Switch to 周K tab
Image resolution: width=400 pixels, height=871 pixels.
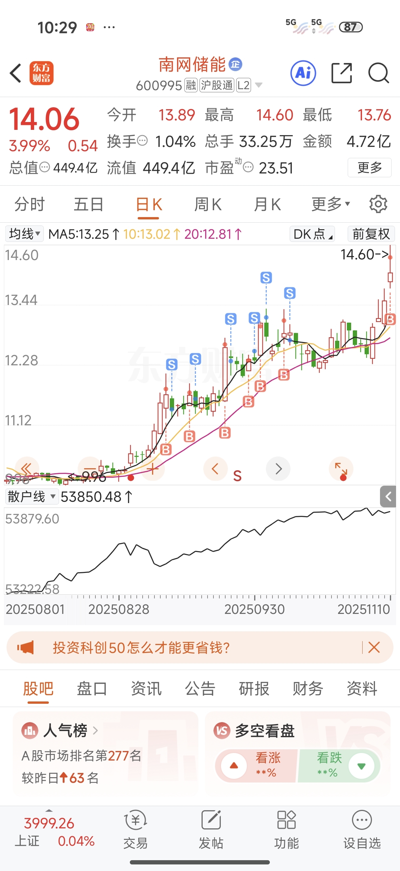208,204
